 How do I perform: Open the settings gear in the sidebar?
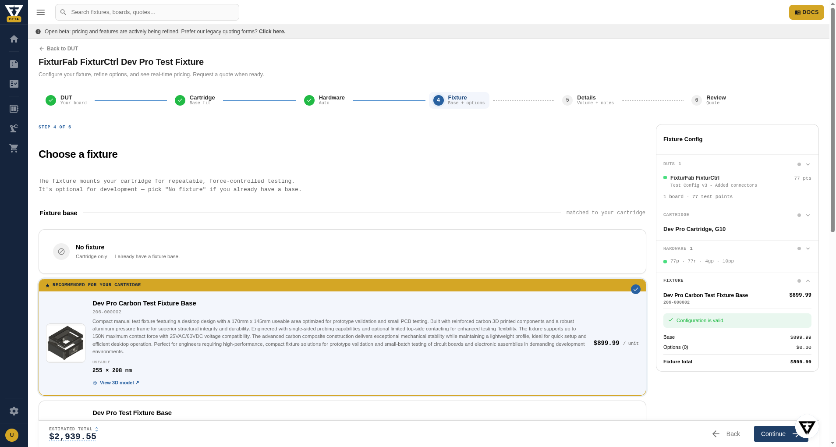(x=14, y=411)
